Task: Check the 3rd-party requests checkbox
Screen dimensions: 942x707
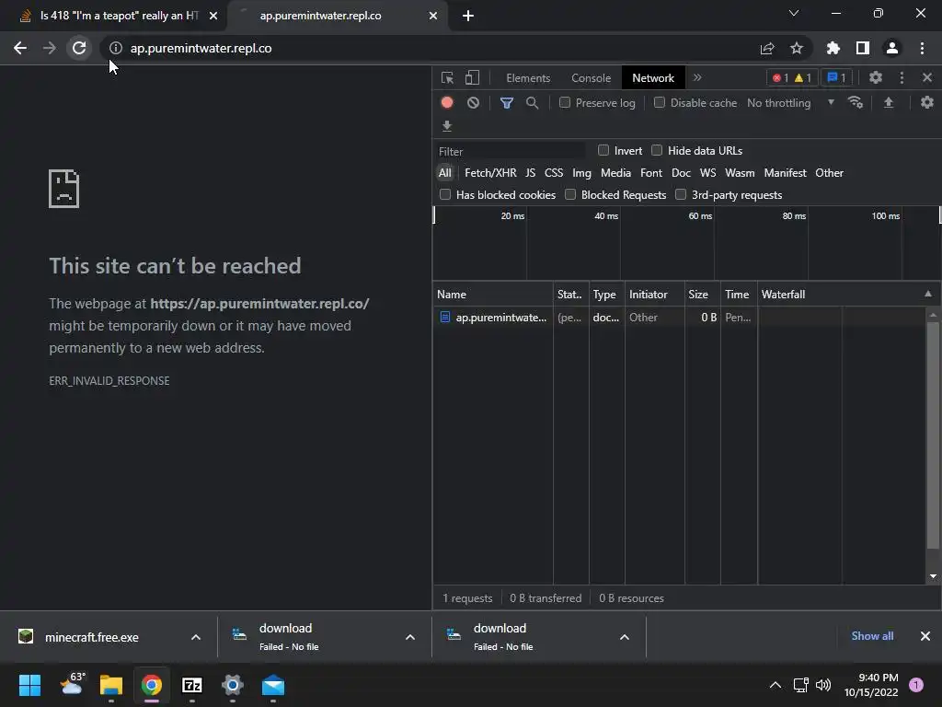Action: coord(681,195)
